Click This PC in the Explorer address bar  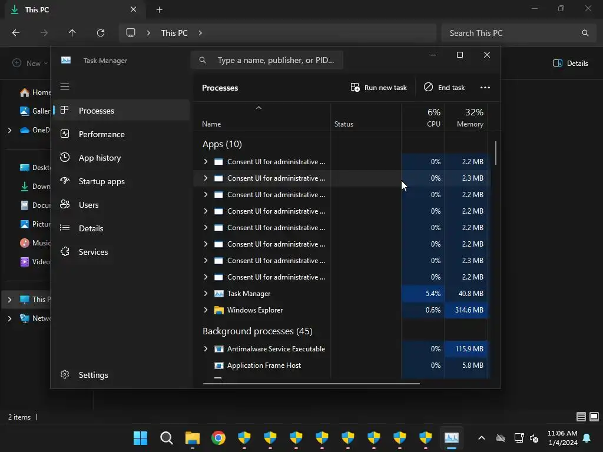[174, 33]
